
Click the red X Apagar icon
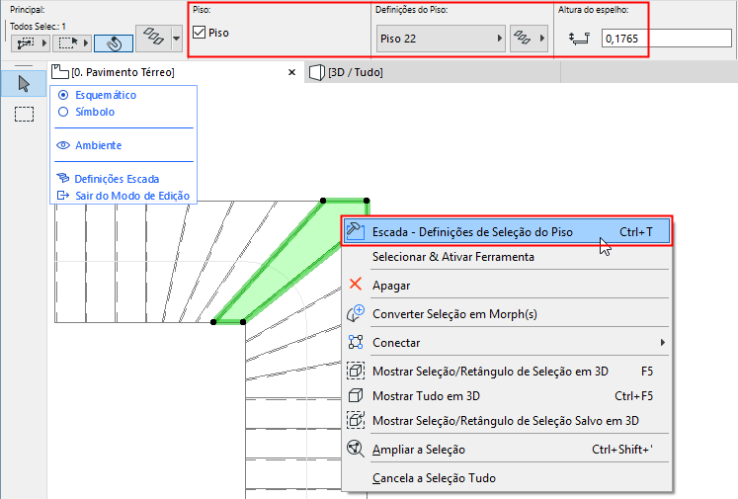click(356, 284)
